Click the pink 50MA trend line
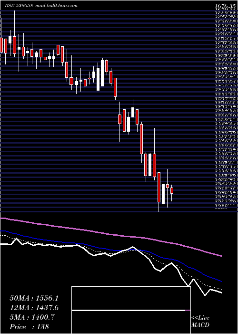The height and width of the screenshot is (334, 238). 110,234
